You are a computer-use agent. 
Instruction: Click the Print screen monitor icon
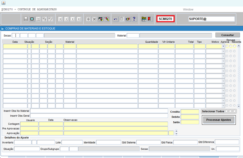point(32,19)
